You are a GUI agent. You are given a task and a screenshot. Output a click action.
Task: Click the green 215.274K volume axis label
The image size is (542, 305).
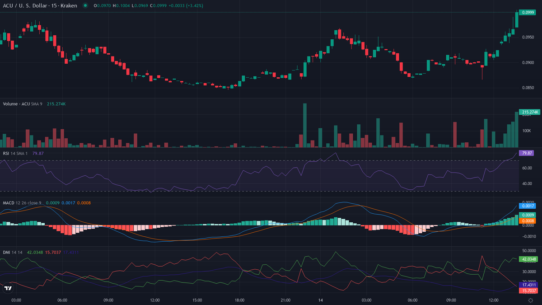tap(529, 112)
